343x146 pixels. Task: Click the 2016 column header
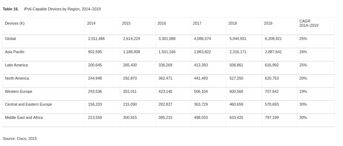pos(162,23)
